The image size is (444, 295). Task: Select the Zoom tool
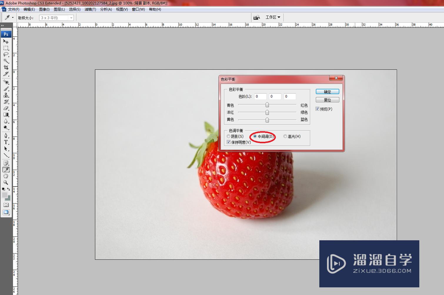[x=6, y=182]
